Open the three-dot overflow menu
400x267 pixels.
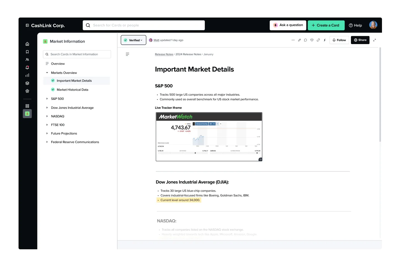click(293, 40)
